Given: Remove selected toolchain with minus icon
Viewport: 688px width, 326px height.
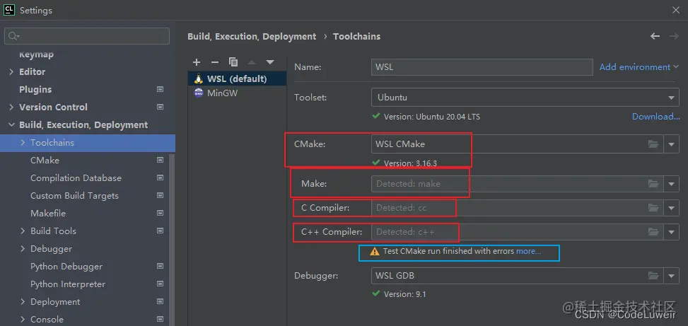Looking at the screenshot, I should click(214, 62).
